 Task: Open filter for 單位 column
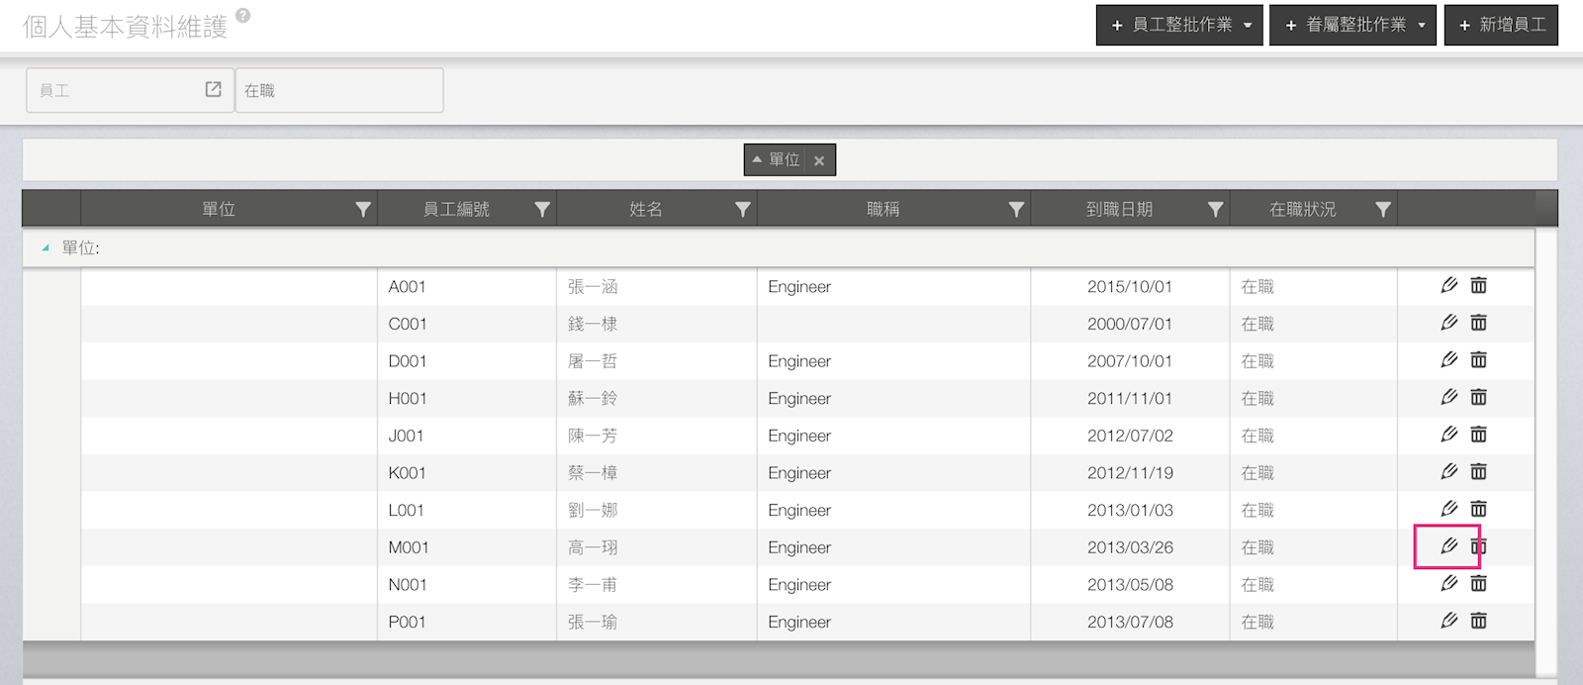pos(363,209)
